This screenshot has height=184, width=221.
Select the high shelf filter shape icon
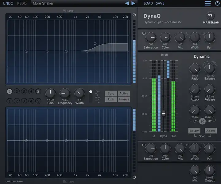pos(98,101)
